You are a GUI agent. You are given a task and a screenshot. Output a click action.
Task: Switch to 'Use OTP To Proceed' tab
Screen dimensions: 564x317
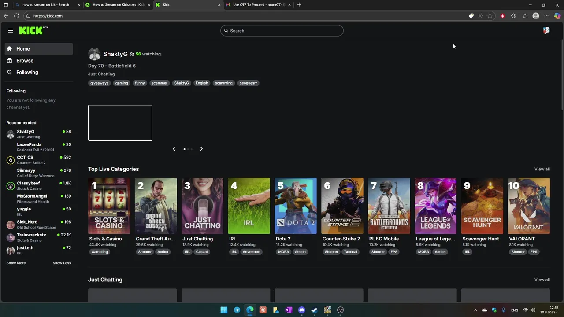point(259,4)
